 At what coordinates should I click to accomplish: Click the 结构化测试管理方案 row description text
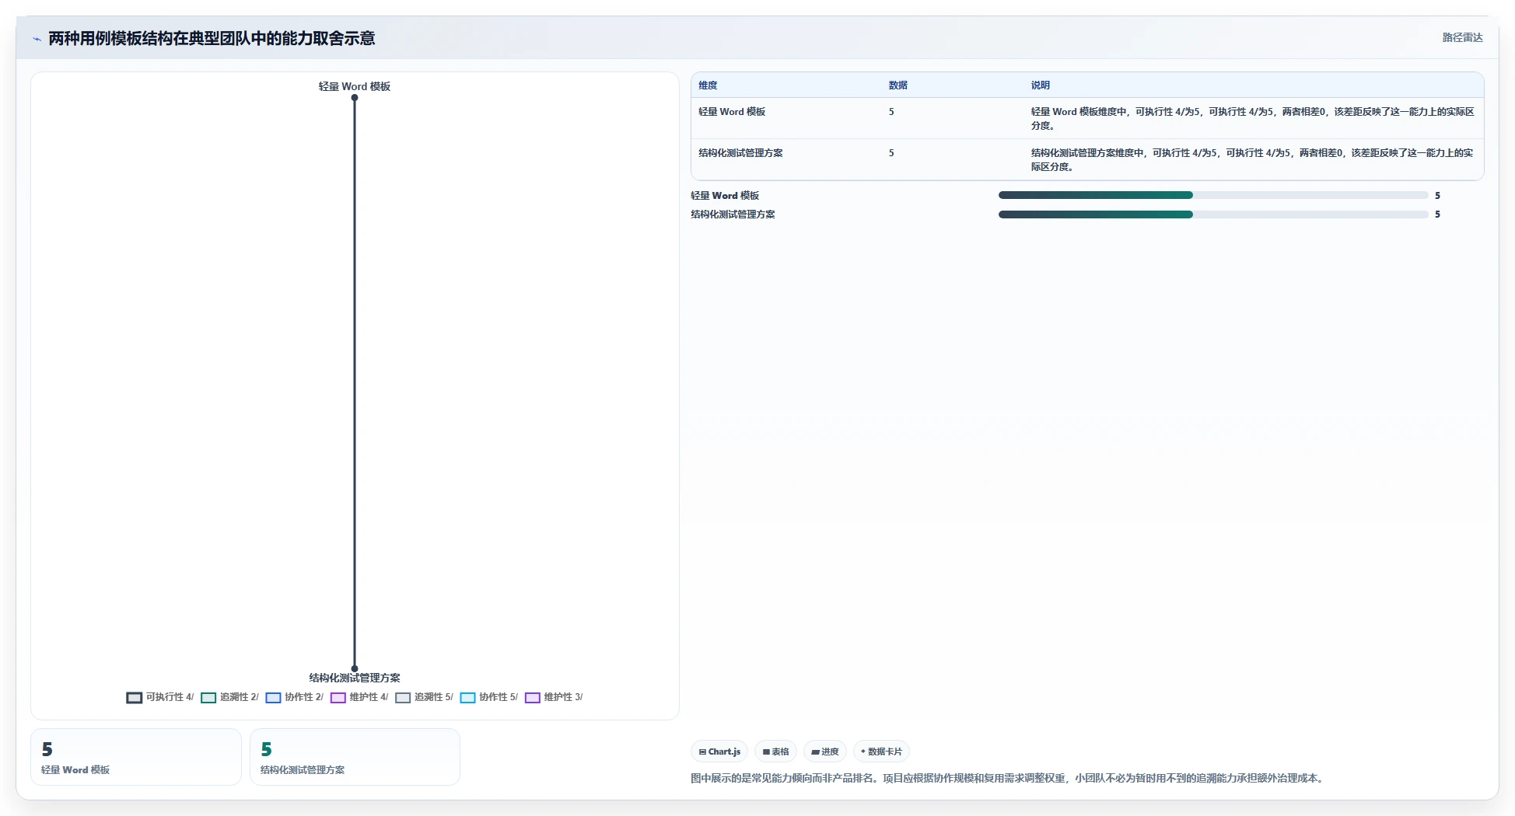point(1252,160)
